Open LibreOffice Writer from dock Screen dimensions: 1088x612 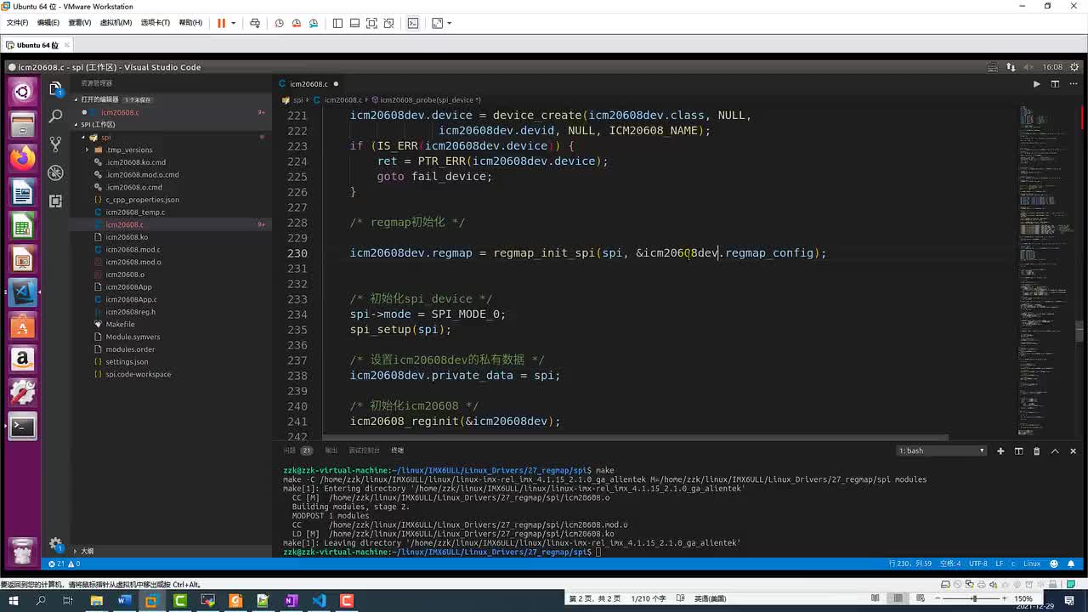22,193
